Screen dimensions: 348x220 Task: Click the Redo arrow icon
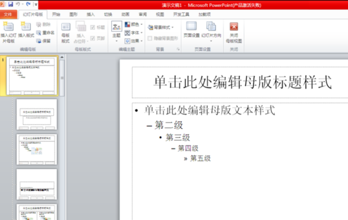pos(28,4)
